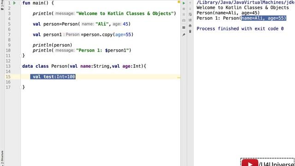Click the Restore layout icon in Run panel
Viewport: 295px width, 166px height.
coord(184,28)
